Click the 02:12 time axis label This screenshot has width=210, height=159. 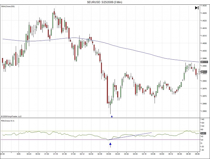coord(82,154)
